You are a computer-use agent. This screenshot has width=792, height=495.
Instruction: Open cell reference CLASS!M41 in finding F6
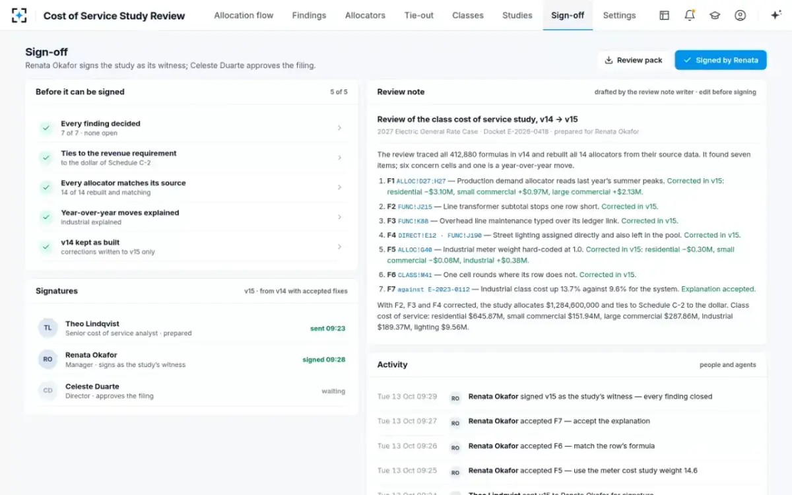click(414, 275)
